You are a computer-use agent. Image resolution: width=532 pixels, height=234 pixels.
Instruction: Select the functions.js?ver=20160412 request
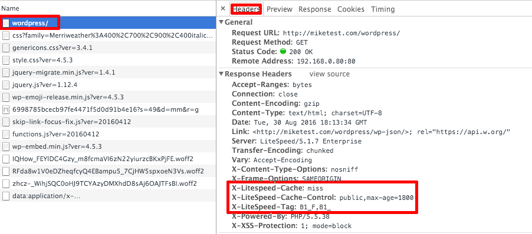[108, 134]
